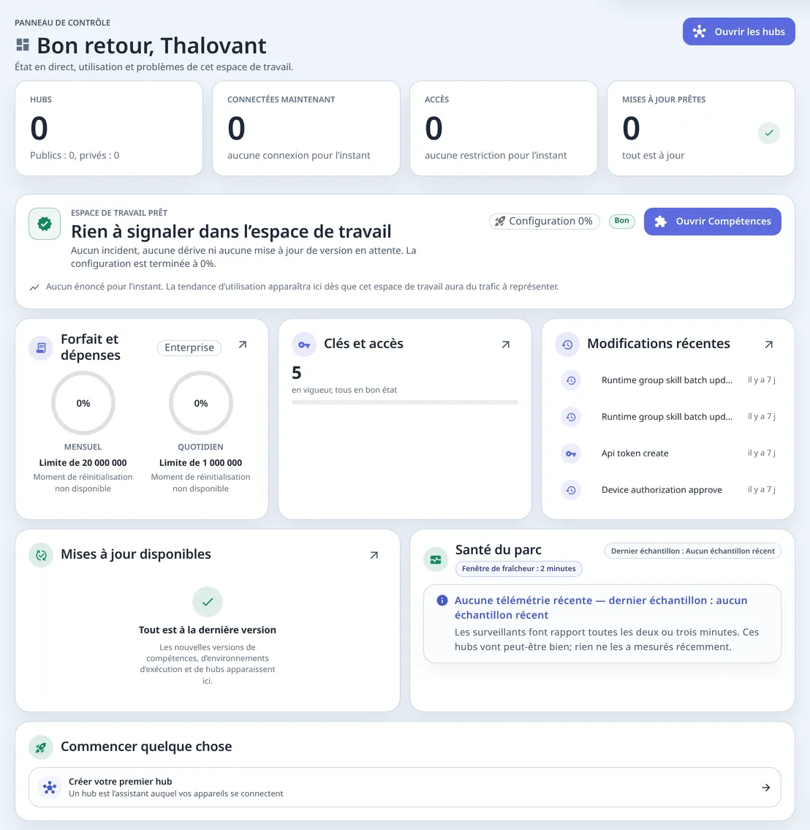Screen dimensions: 810x830
Task: Click the Bon status badge
Action: point(621,221)
